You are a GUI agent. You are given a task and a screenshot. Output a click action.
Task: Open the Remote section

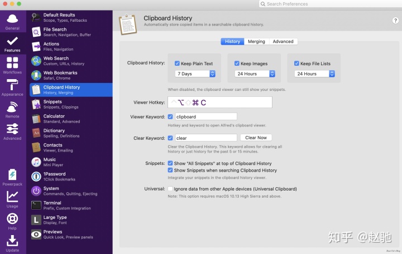coord(12,110)
